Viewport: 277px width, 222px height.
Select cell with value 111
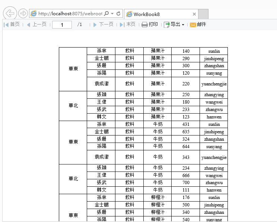coord(186,190)
